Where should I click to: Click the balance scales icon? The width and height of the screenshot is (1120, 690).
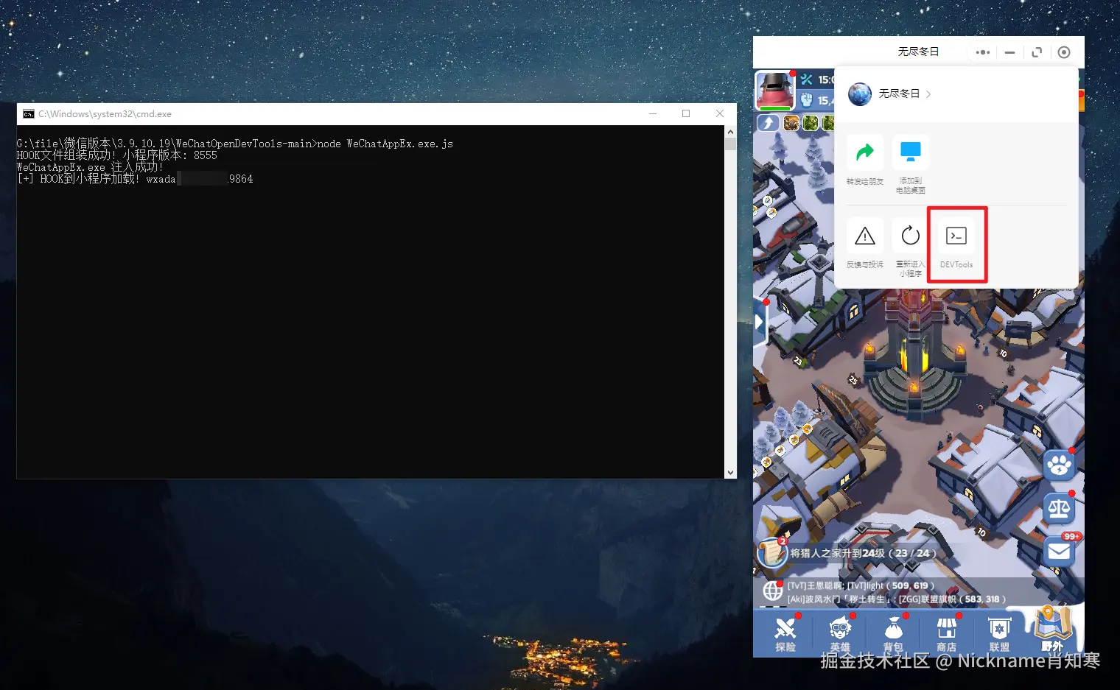[x=1060, y=508]
